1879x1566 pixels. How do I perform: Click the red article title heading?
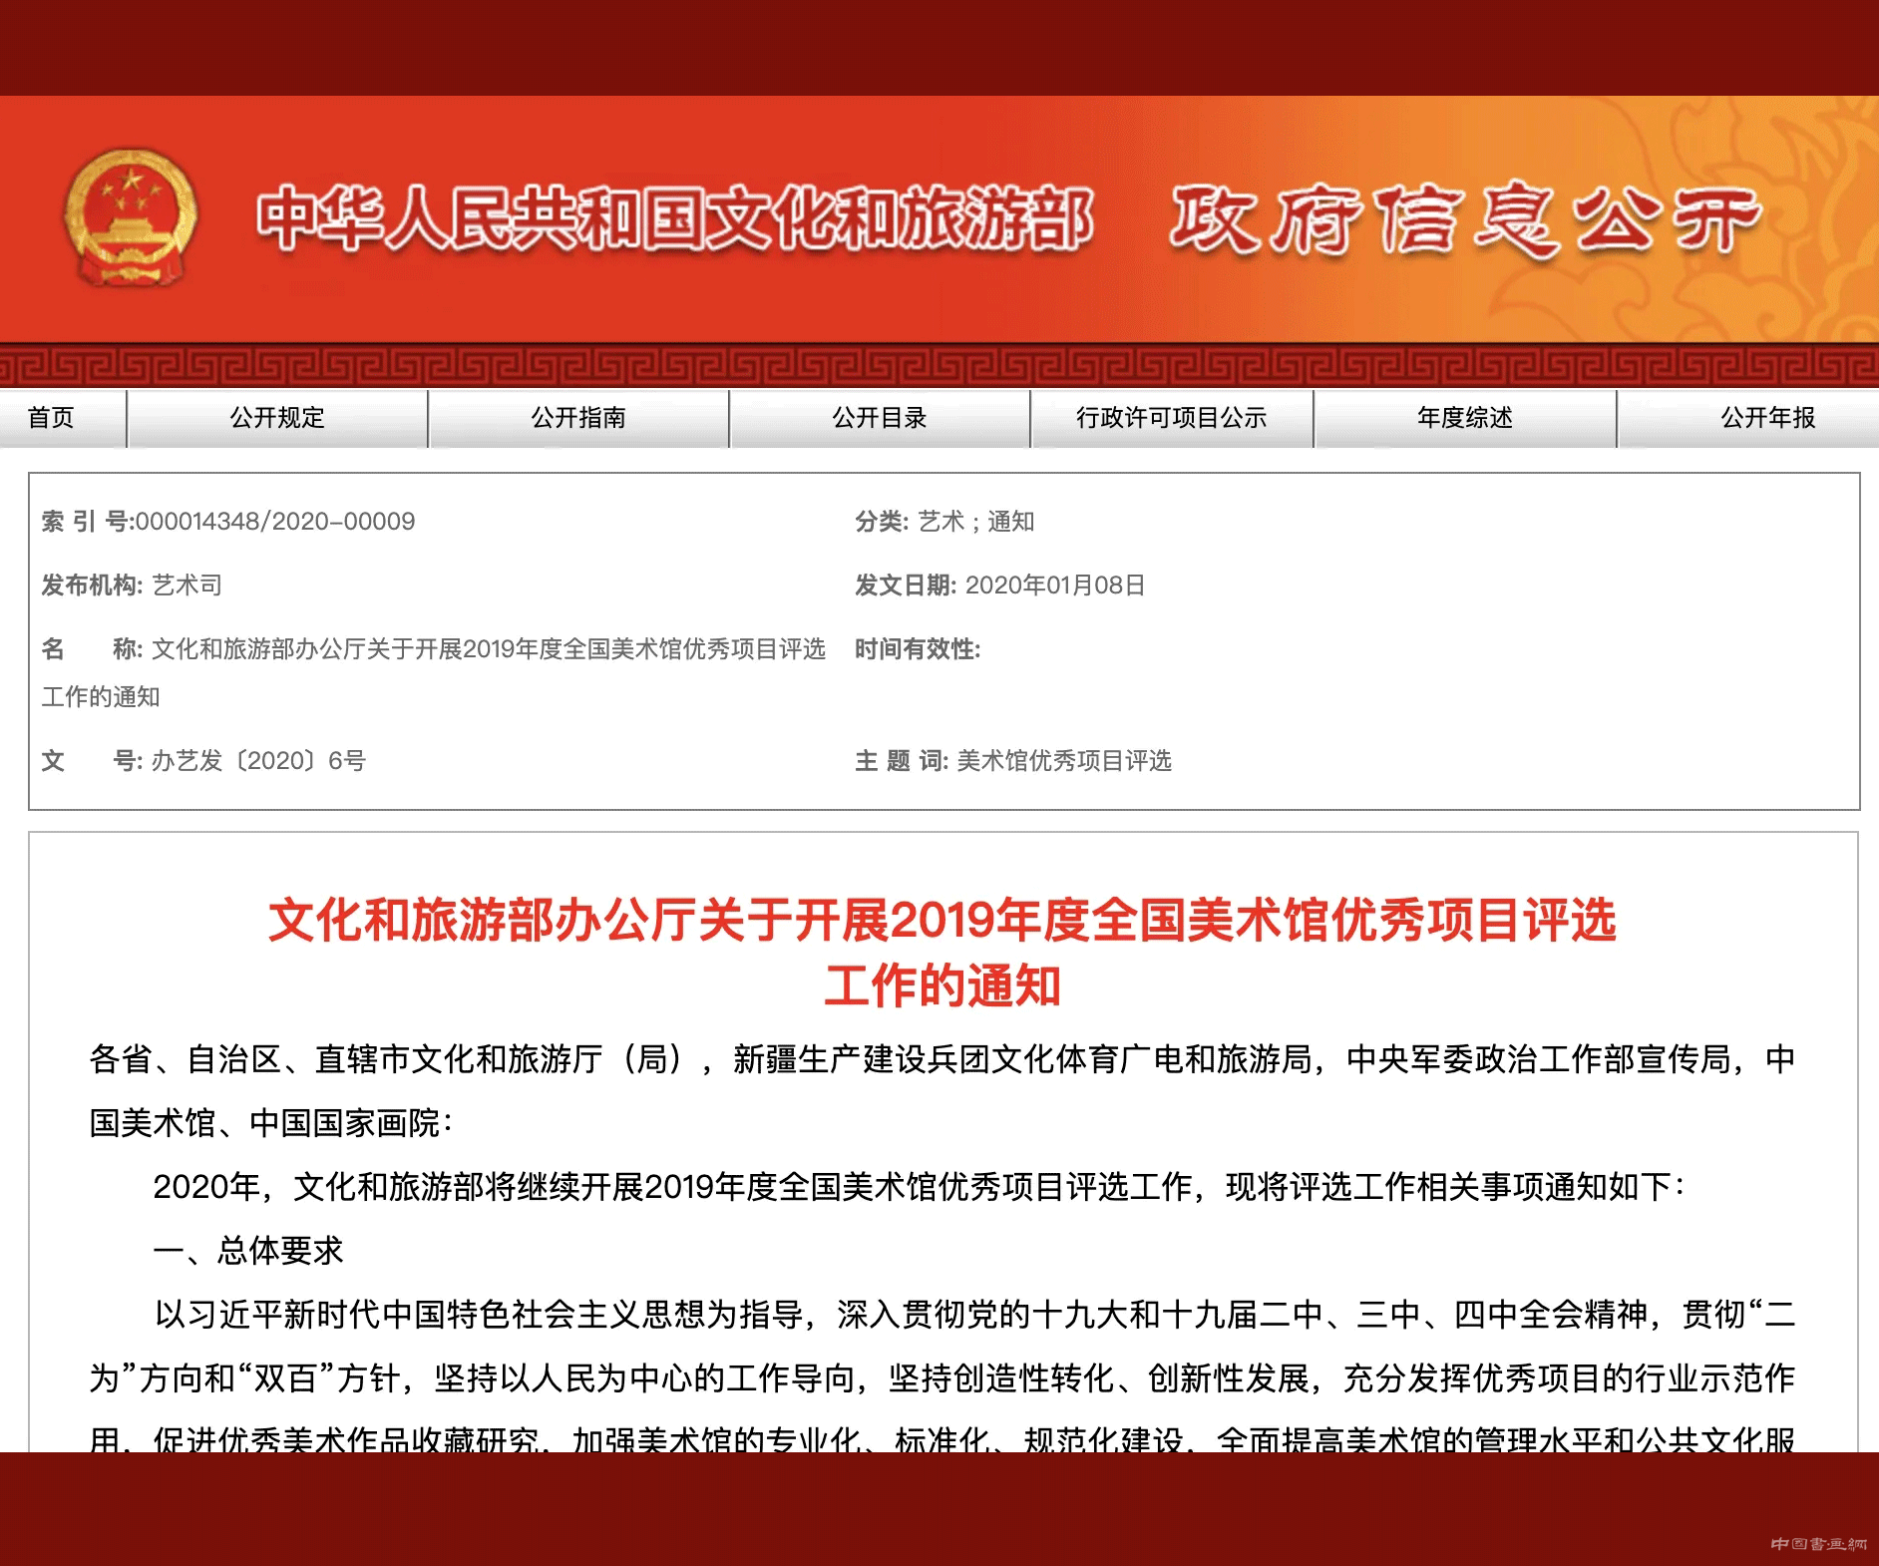(x=942, y=953)
